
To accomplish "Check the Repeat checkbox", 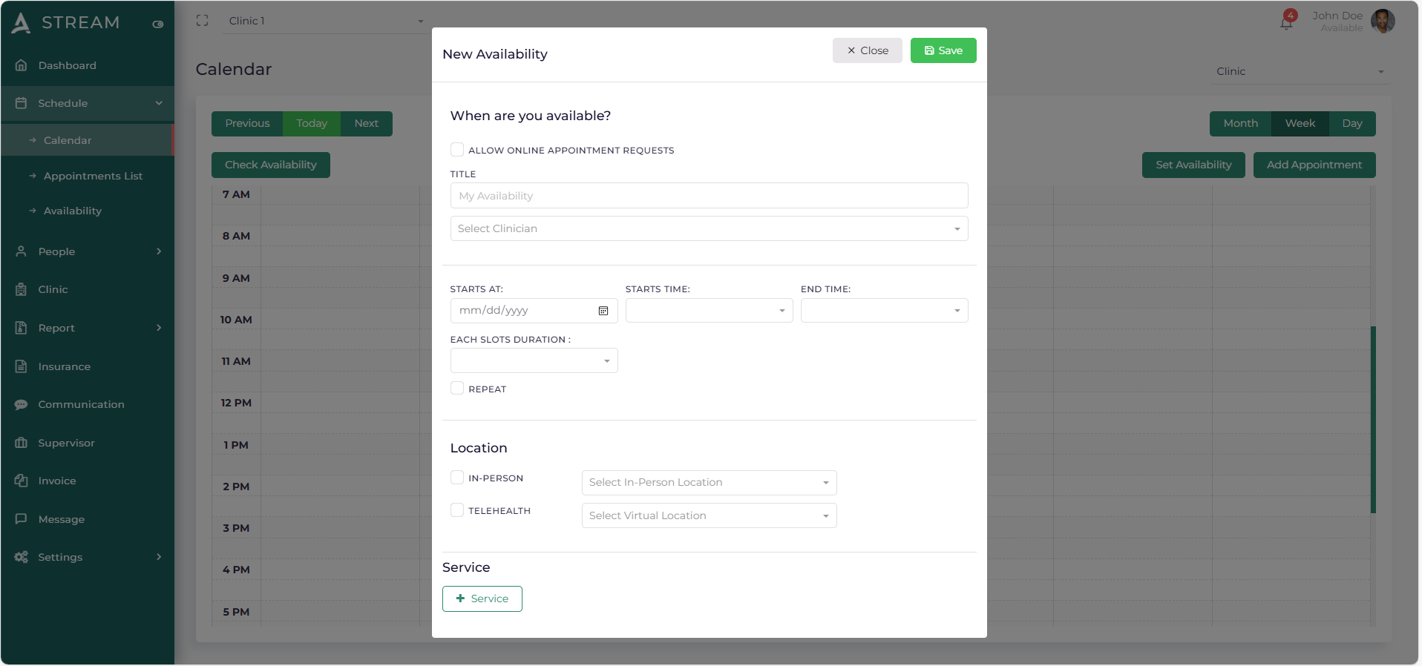I will point(457,389).
